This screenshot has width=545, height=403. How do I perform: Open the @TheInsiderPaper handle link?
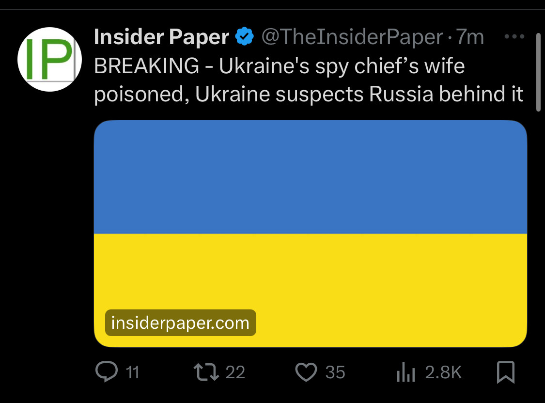tap(352, 37)
